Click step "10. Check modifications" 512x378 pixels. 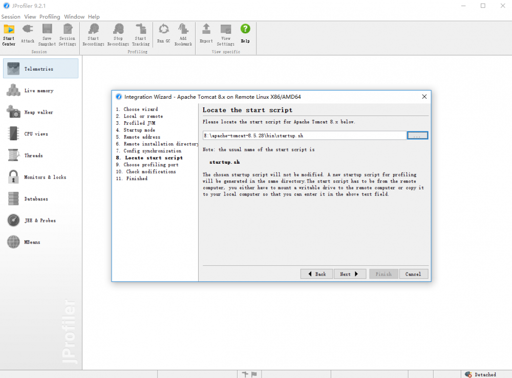[146, 171]
